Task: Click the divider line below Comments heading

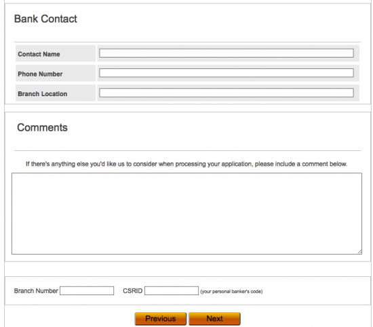Action: (x=187, y=150)
